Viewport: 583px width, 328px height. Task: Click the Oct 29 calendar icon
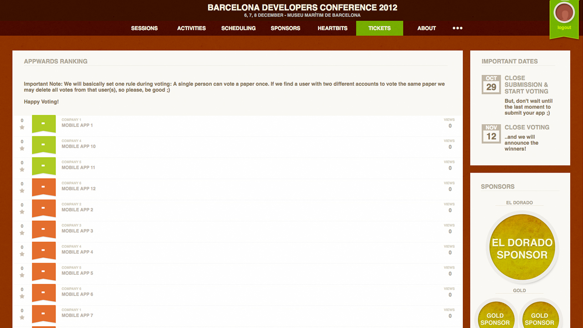(x=491, y=84)
